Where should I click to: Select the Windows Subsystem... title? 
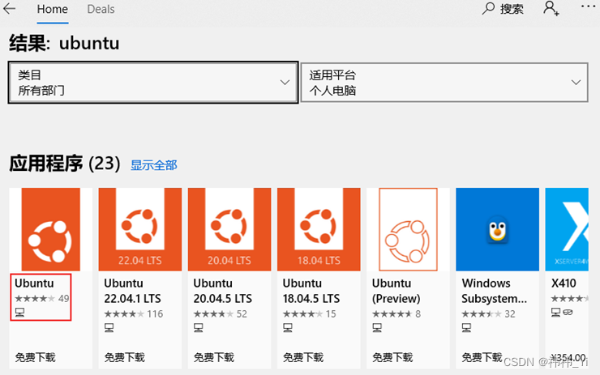[494, 291]
